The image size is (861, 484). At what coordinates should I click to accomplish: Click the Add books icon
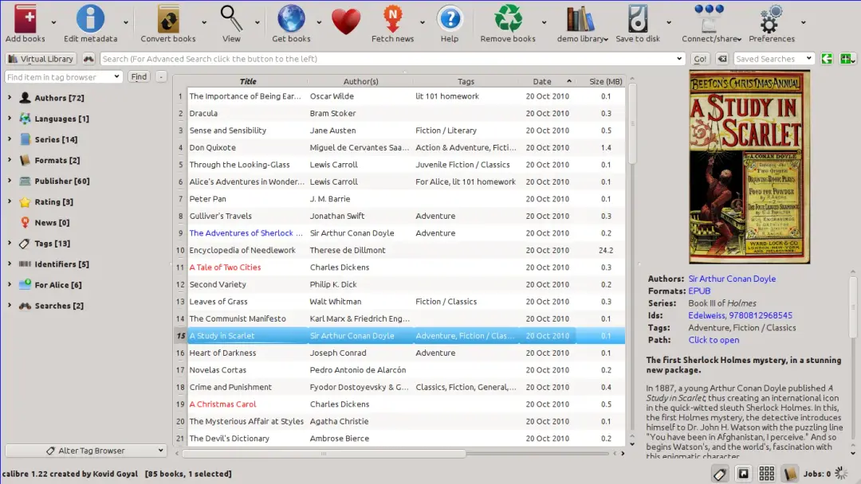tap(25, 19)
